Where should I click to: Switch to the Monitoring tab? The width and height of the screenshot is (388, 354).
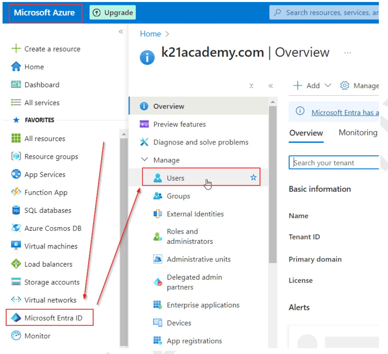[x=358, y=132]
